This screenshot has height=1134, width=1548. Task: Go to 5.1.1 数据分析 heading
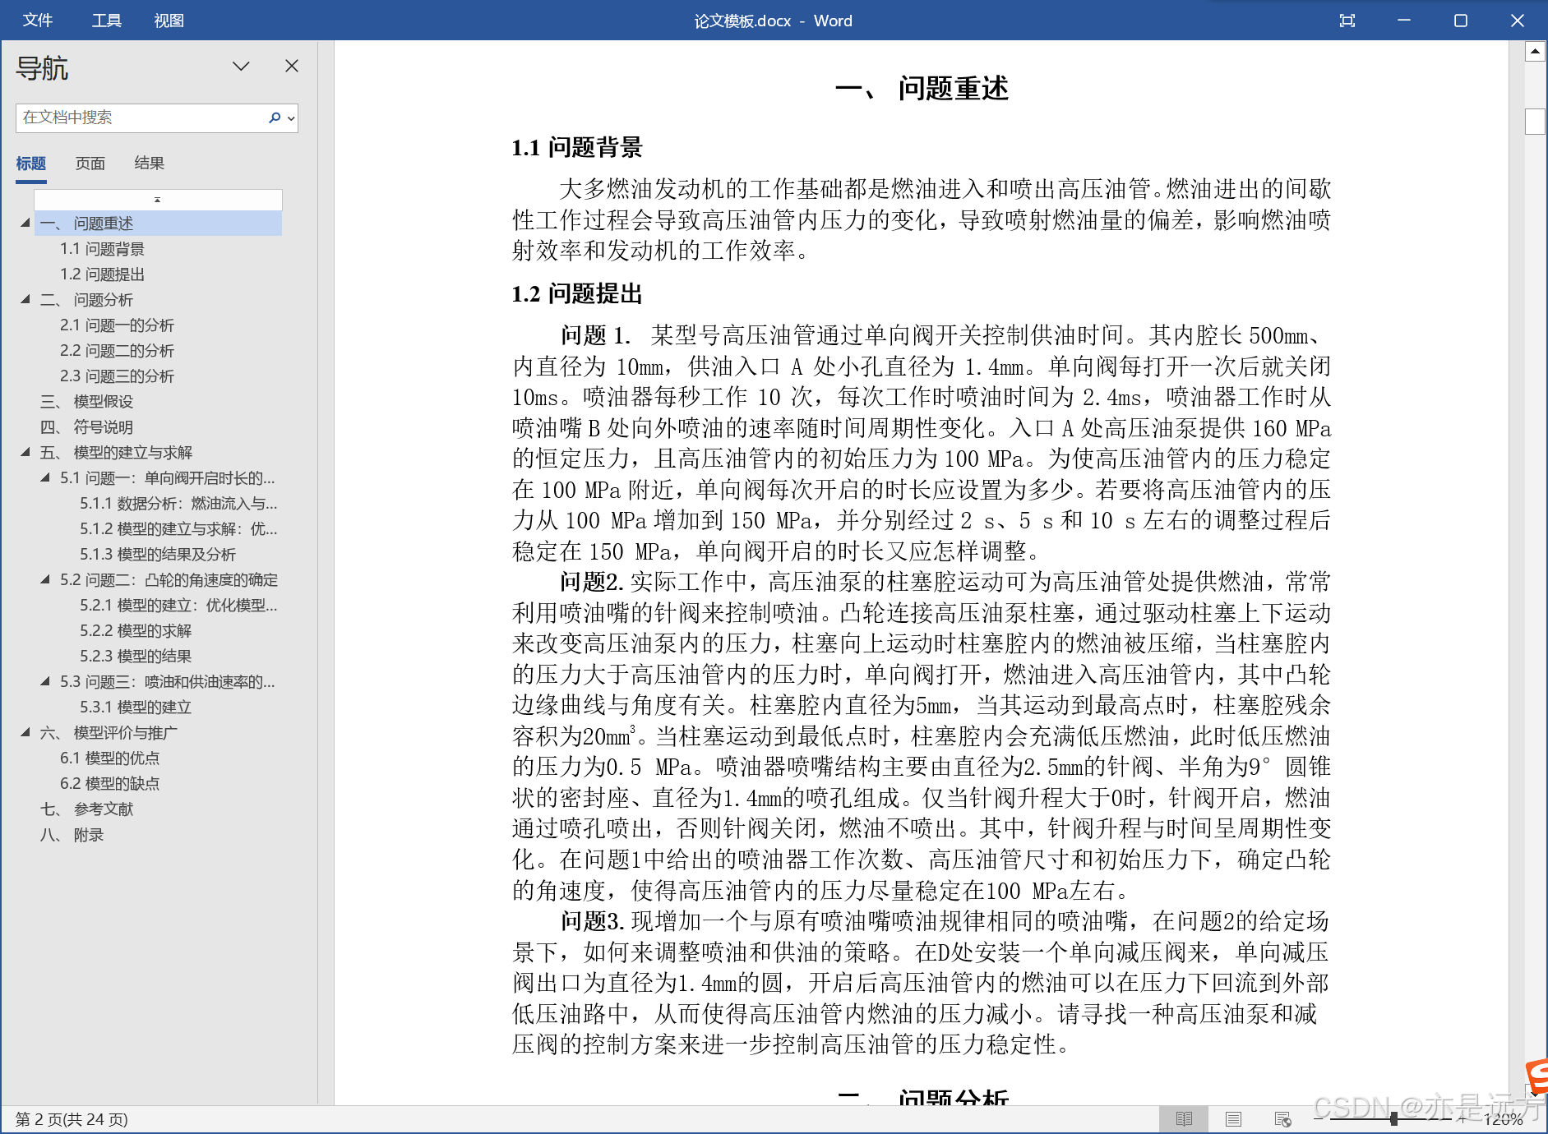coord(178,503)
